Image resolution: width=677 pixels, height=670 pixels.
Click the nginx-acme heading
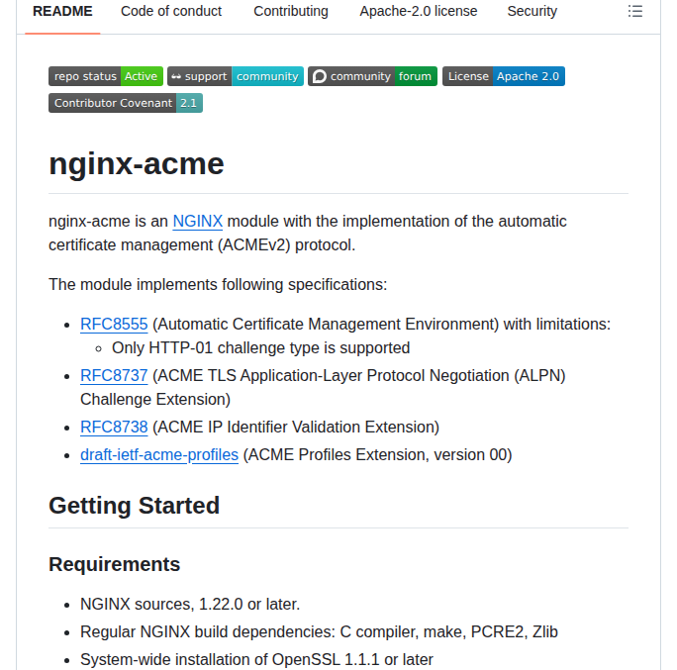137,164
